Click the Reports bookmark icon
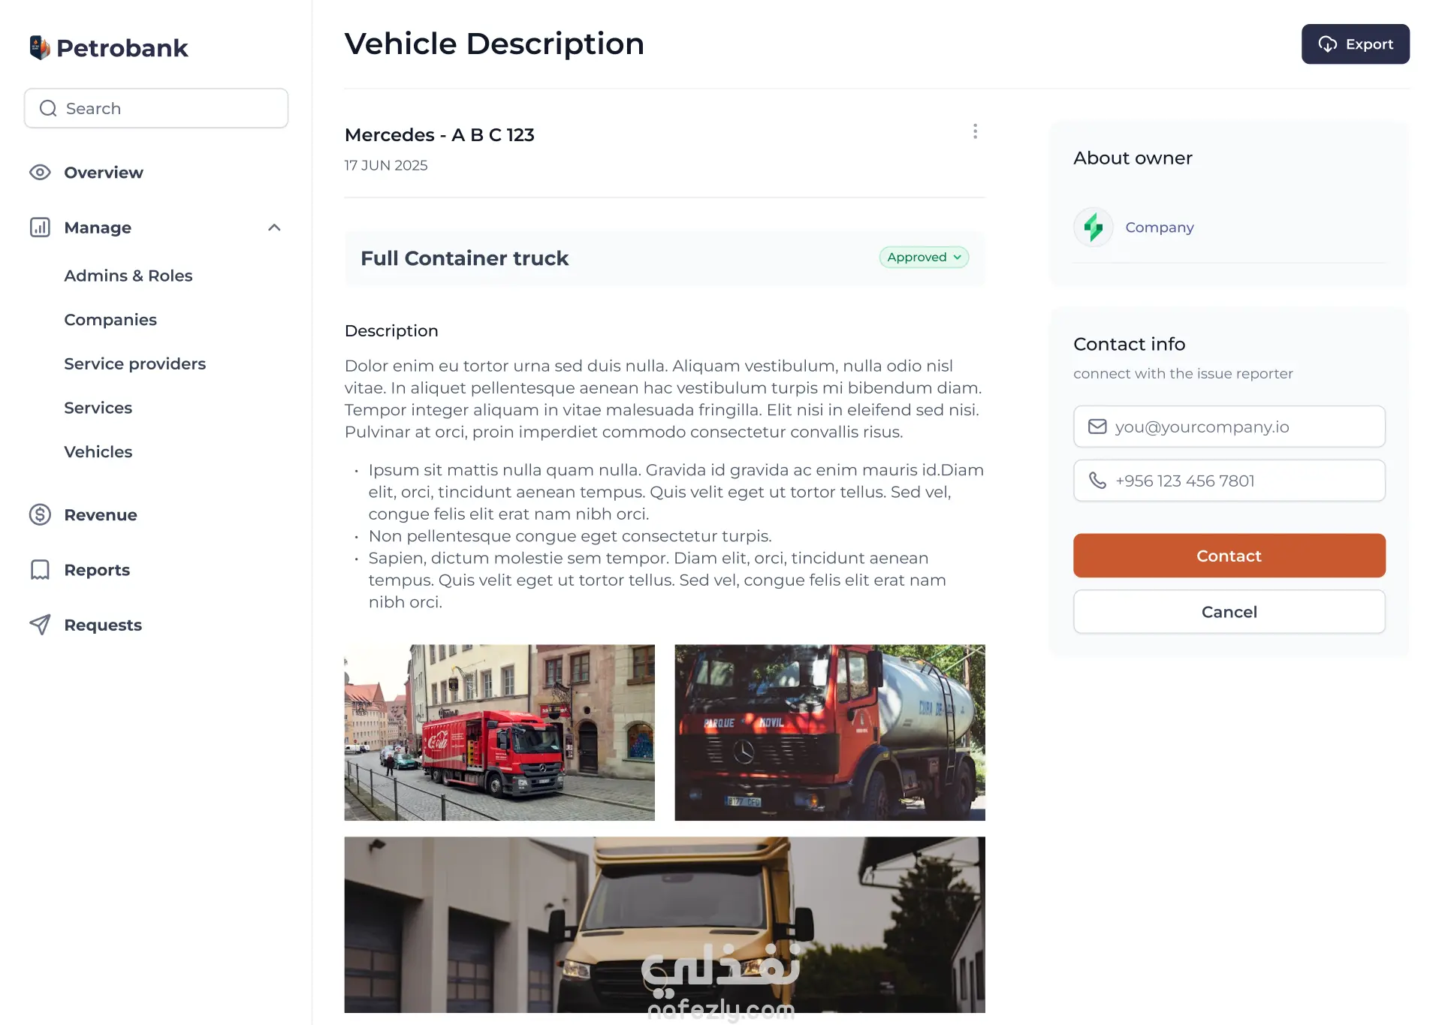 pos(40,569)
